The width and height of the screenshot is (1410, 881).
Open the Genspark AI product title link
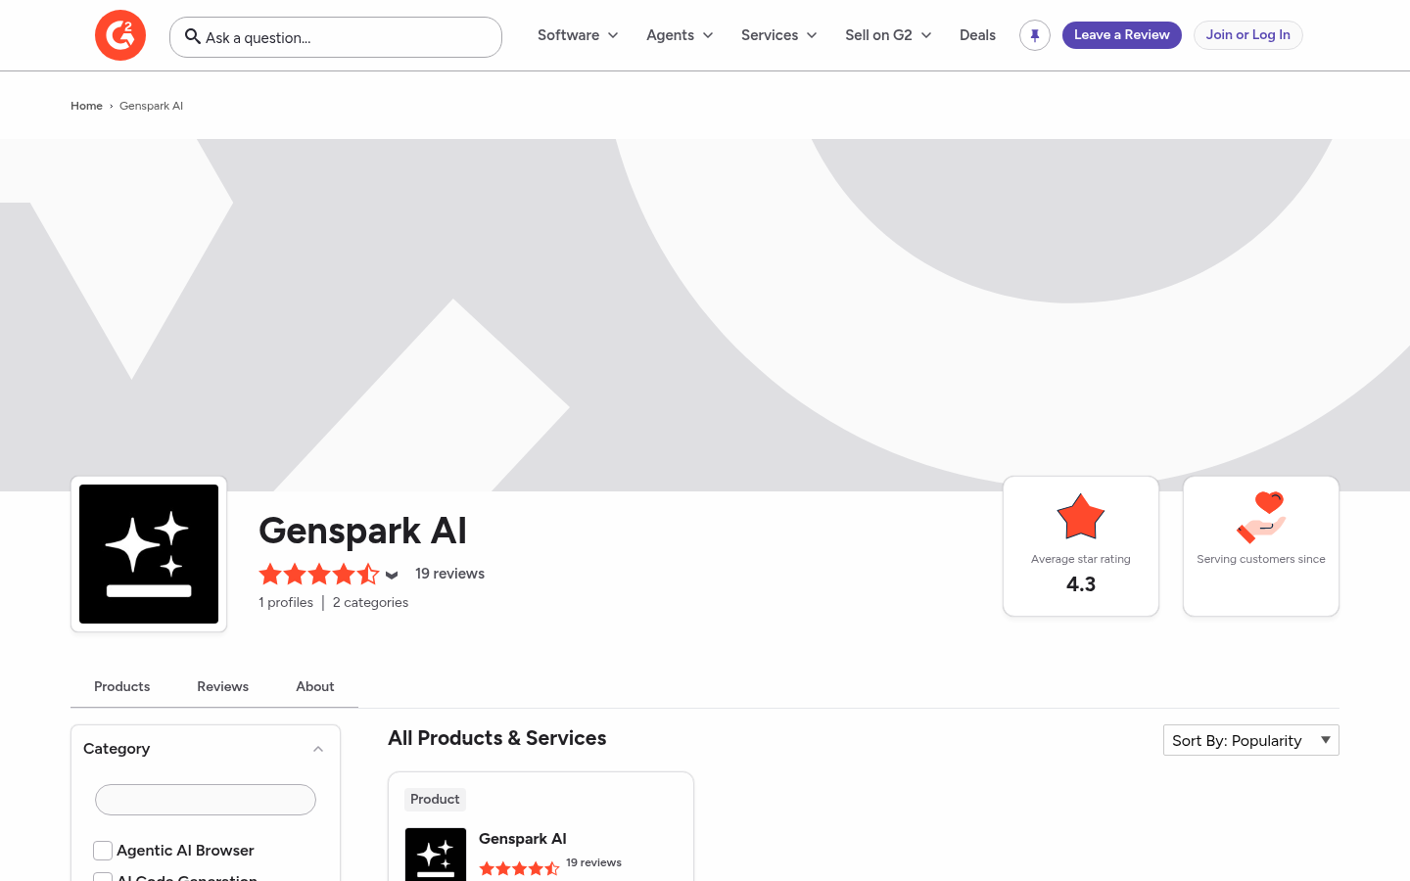(523, 839)
